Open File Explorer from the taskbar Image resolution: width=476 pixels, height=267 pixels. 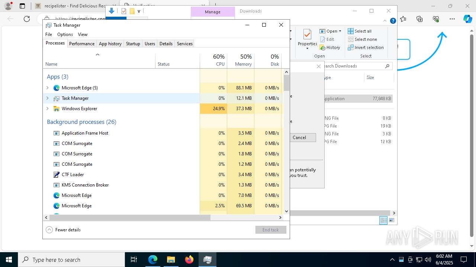tap(171, 260)
